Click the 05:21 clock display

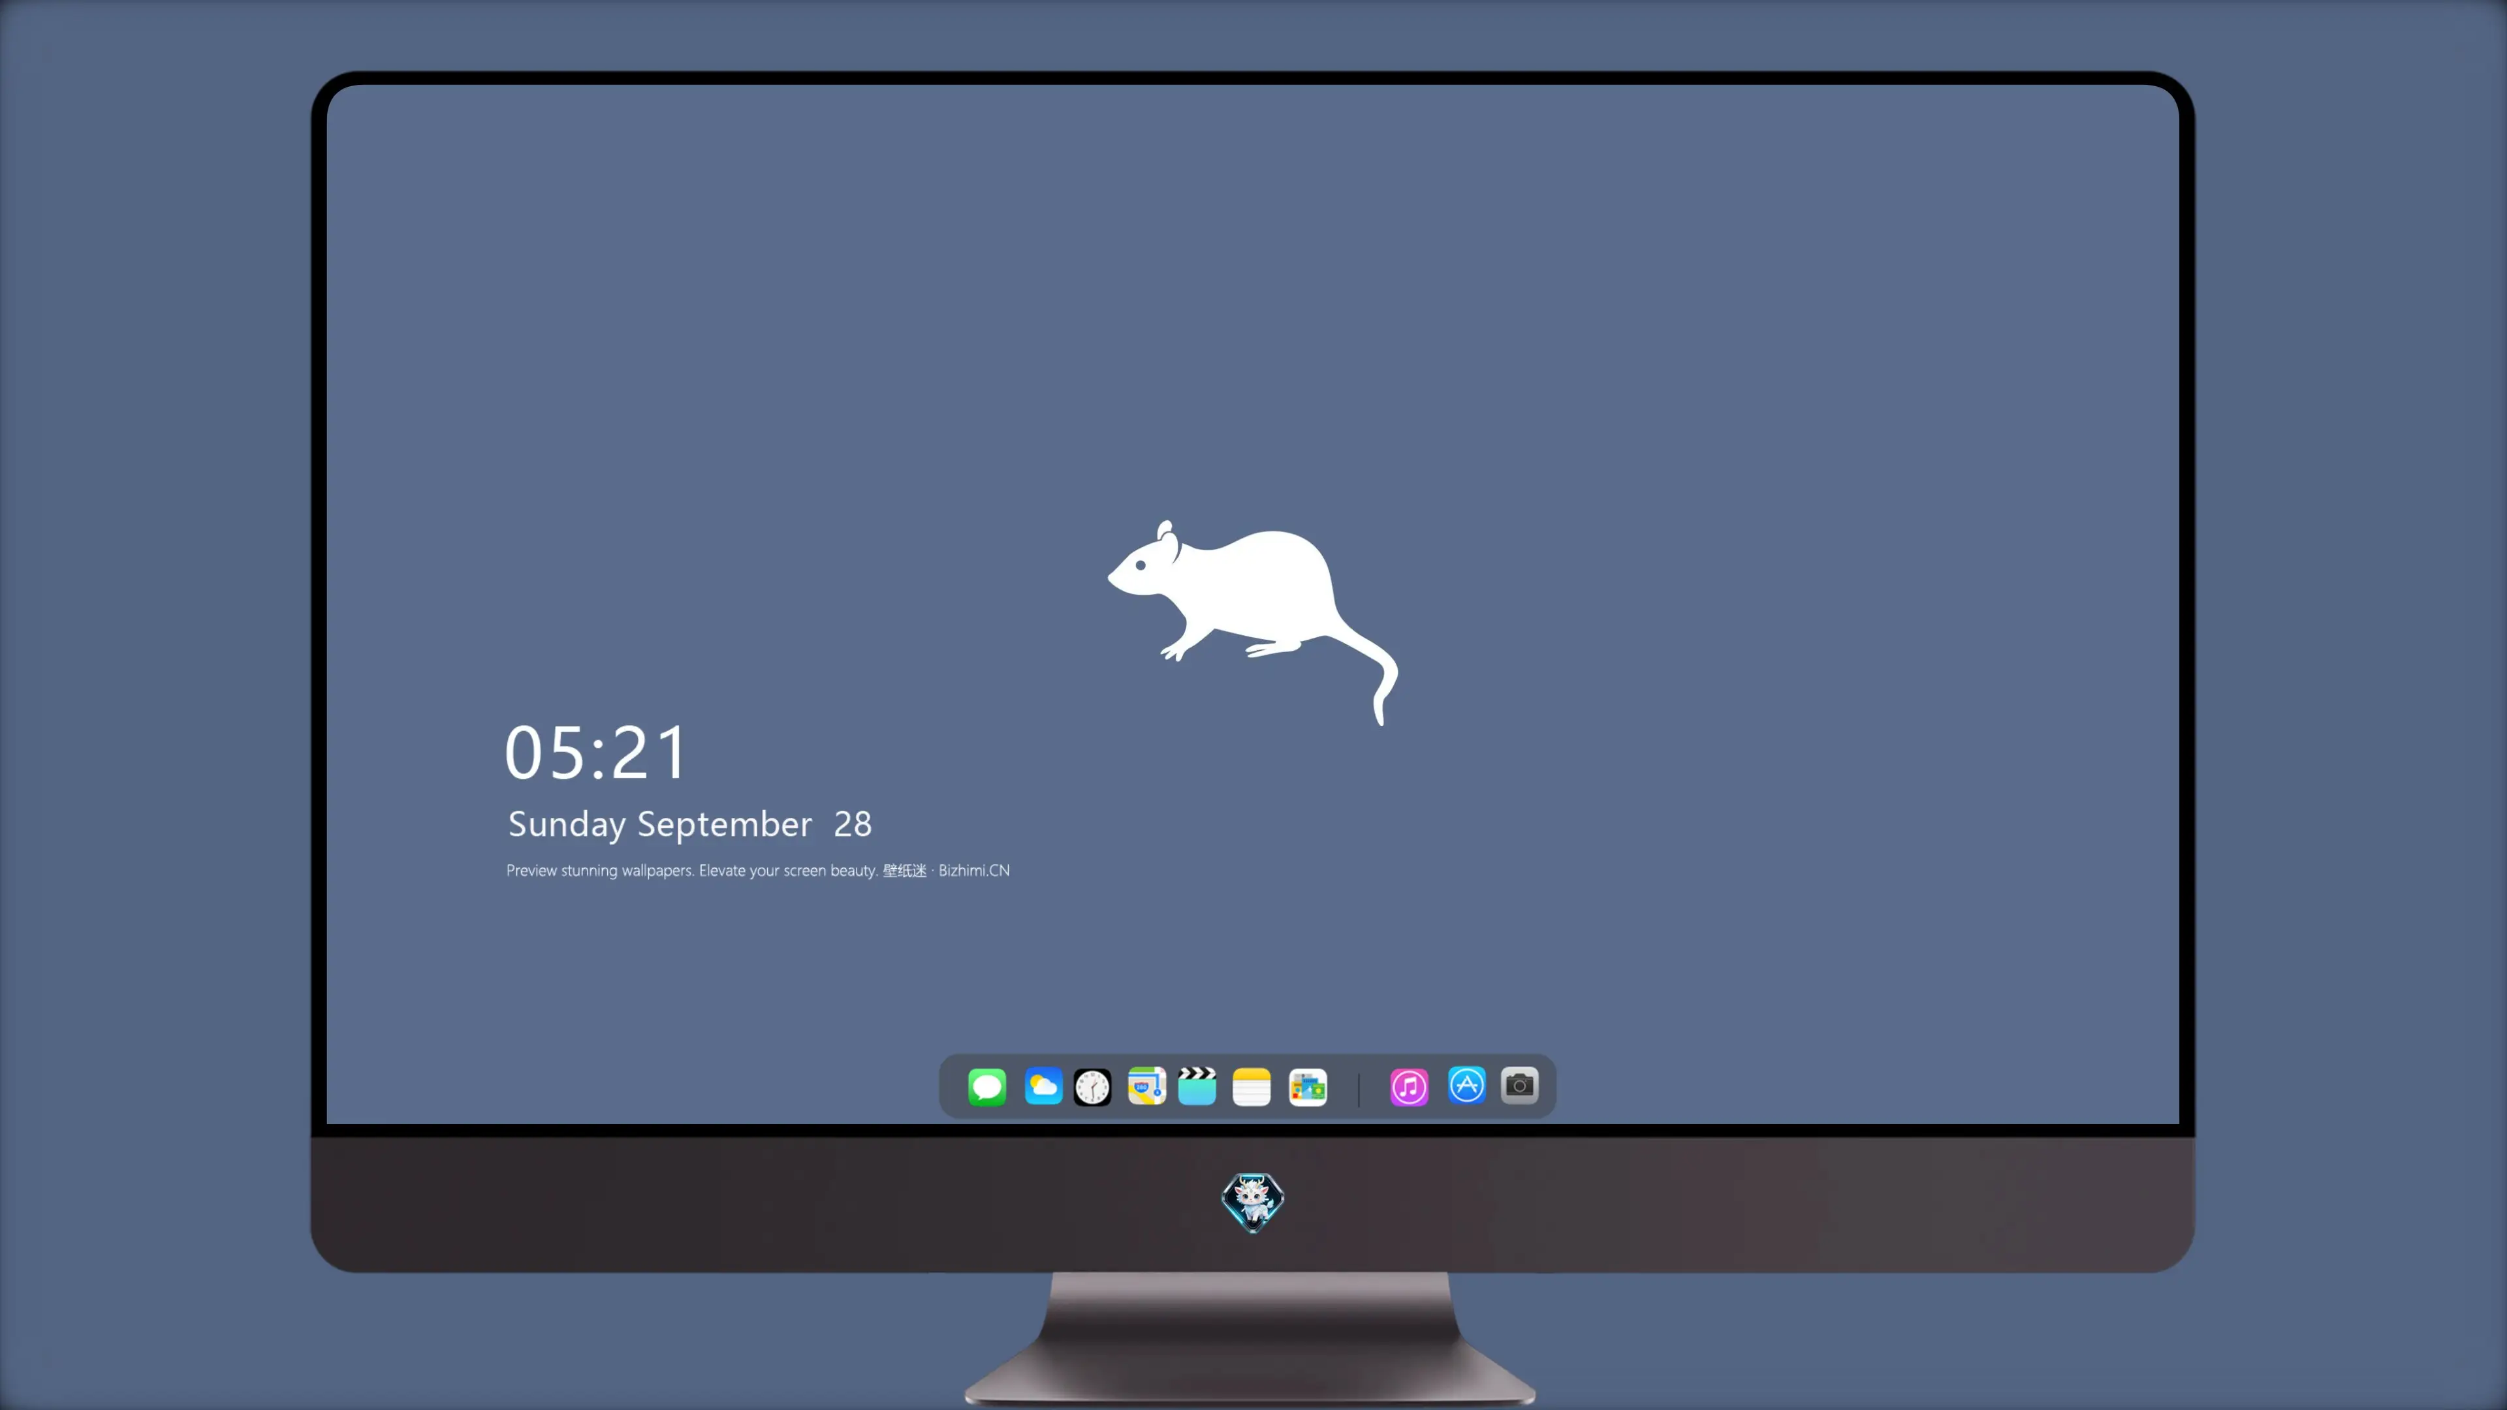coord(595,753)
